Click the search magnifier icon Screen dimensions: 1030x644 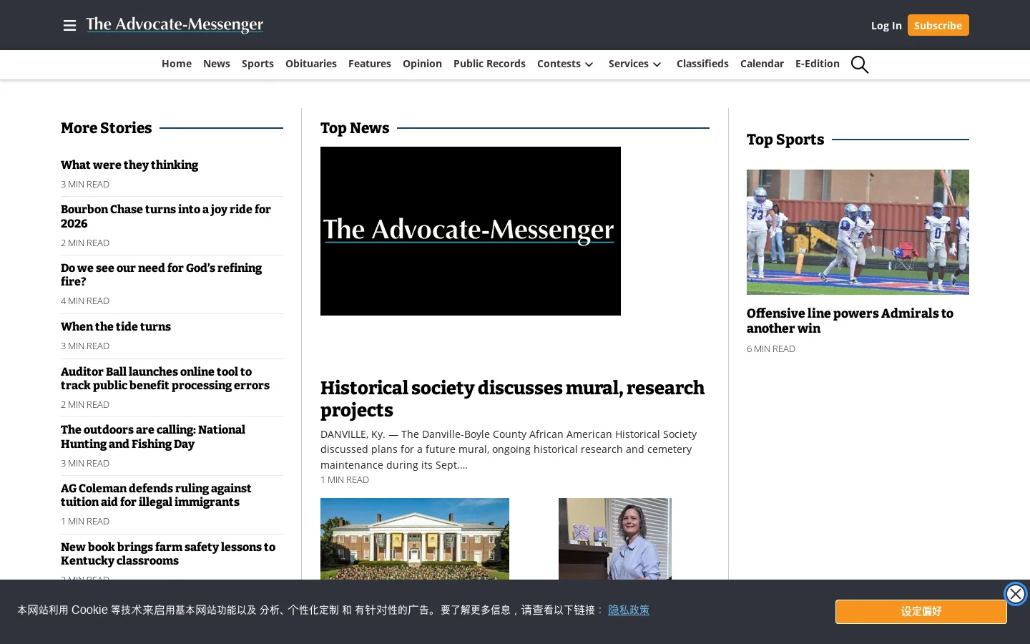[860, 64]
